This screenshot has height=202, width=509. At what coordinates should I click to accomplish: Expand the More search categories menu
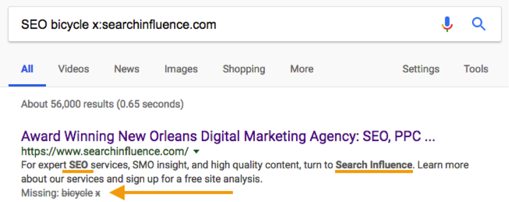302,69
